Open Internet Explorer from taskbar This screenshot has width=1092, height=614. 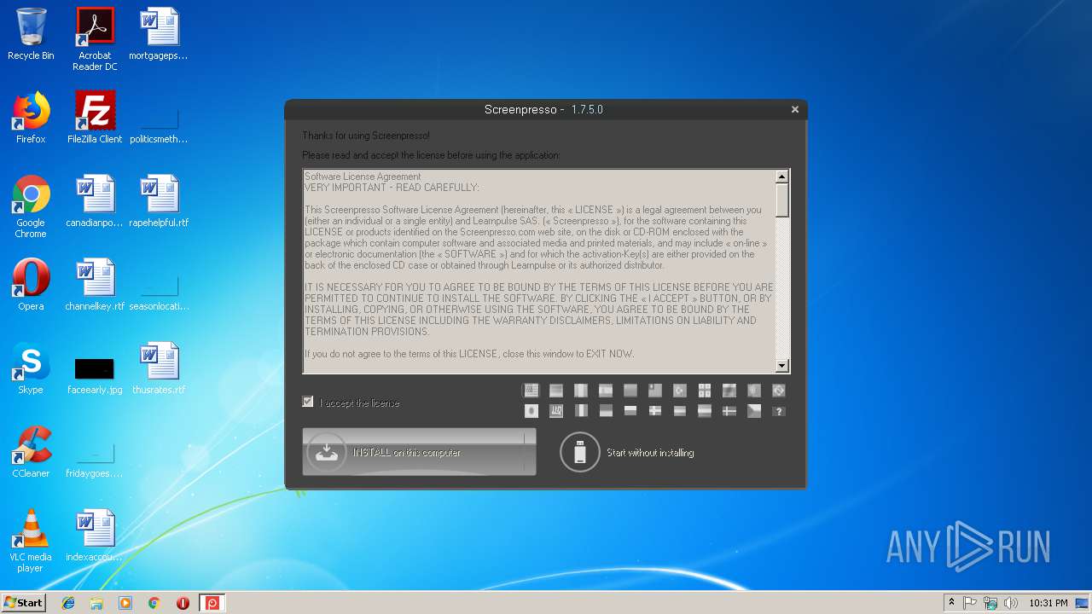pos(68,603)
